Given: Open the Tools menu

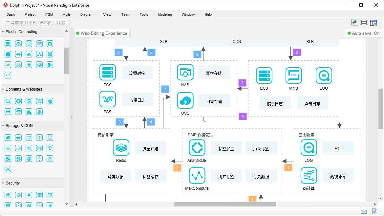Looking at the screenshot, I should tap(144, 14).
